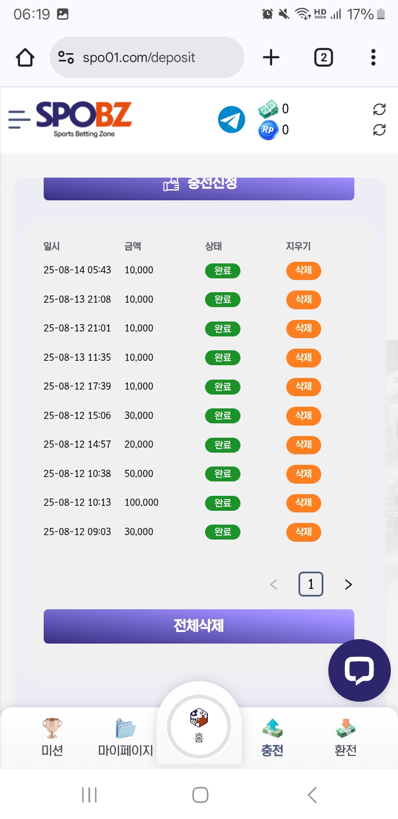Open the Telegram channel icon
This screenshot has height=819, width=398.
point(232,120)
